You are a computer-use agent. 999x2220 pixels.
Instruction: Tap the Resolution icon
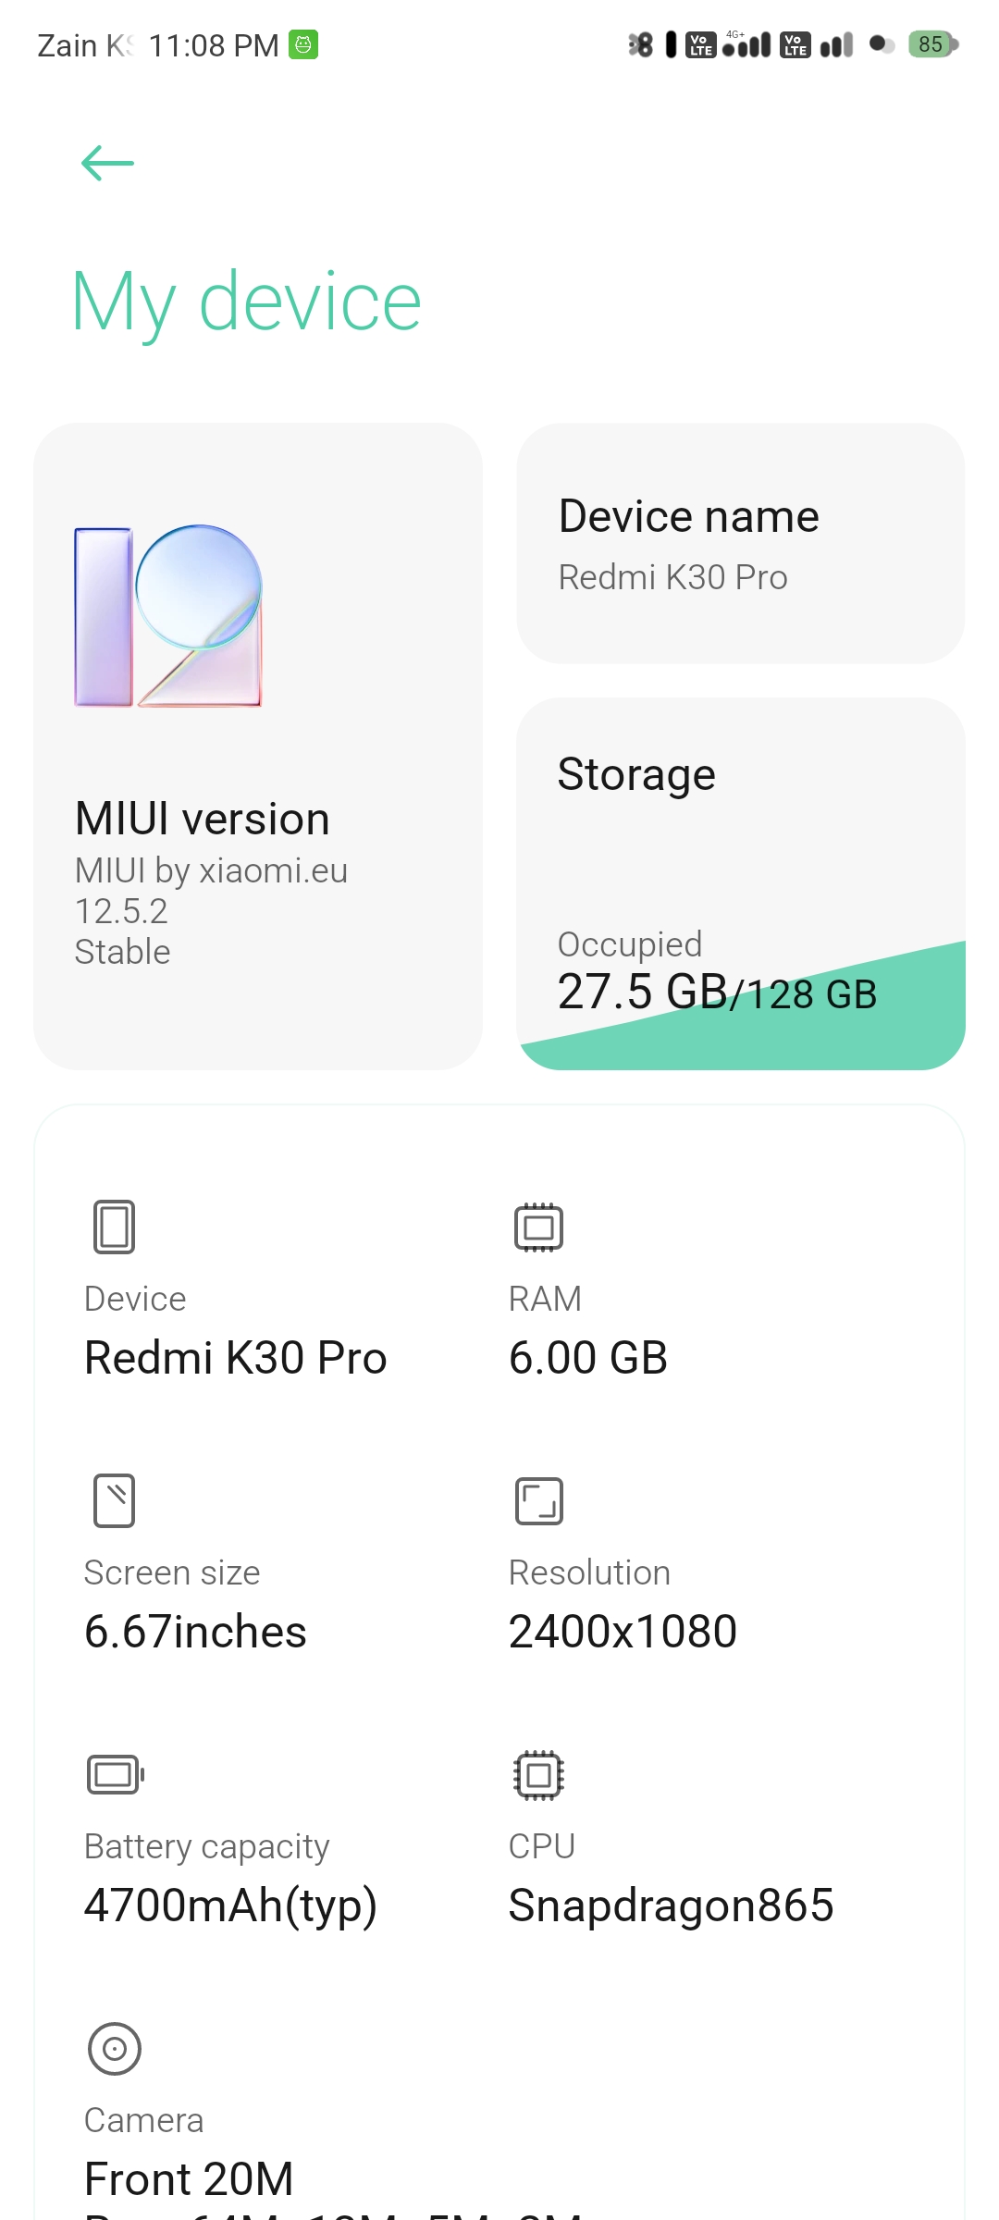[x=538, y=1499]
